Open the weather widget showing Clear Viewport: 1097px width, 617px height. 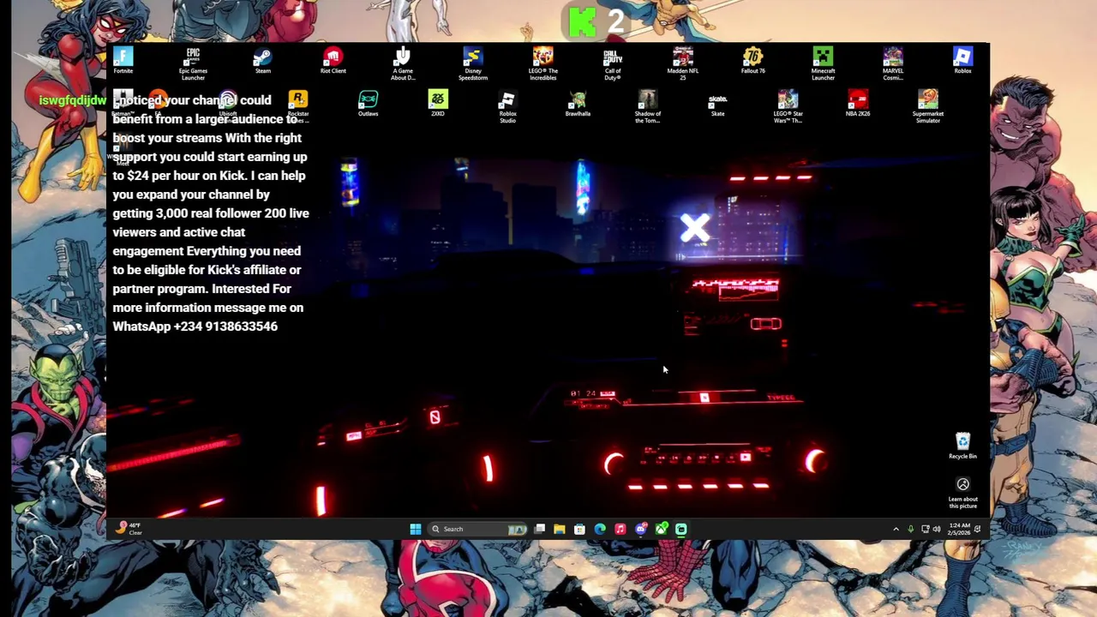(x=129, y=529)
